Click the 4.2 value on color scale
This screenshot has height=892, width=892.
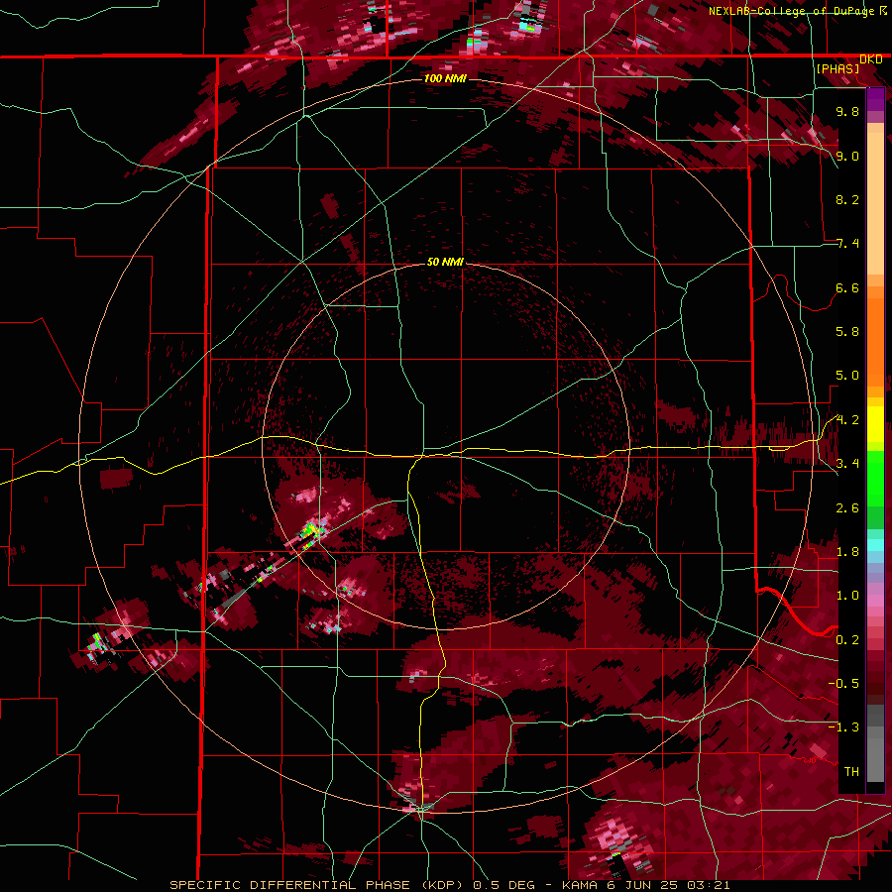847,420
